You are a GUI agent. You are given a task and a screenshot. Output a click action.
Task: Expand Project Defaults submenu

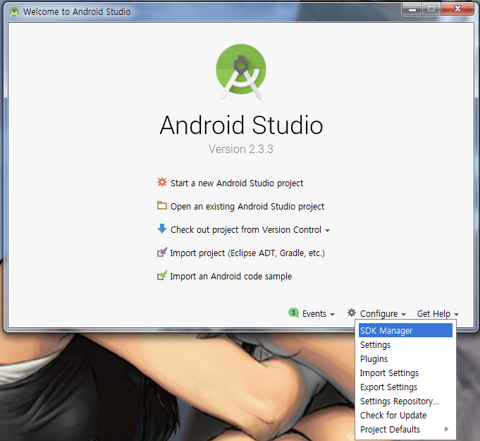click(405, 429)
